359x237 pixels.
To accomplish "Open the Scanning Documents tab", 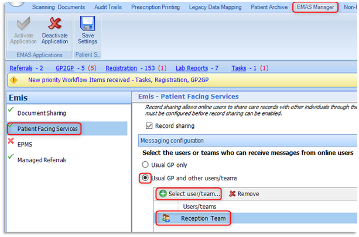I will [x=59, y=8].
